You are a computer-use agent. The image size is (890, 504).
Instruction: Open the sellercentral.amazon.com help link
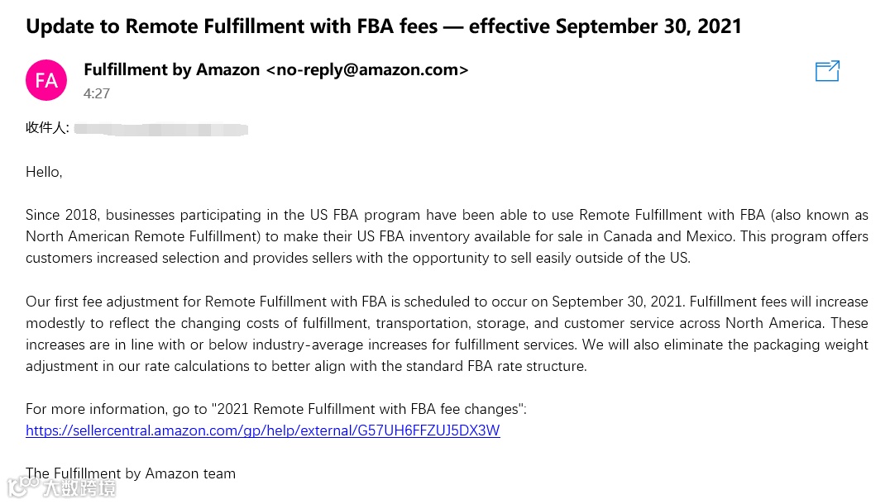(x=263, y=430)
